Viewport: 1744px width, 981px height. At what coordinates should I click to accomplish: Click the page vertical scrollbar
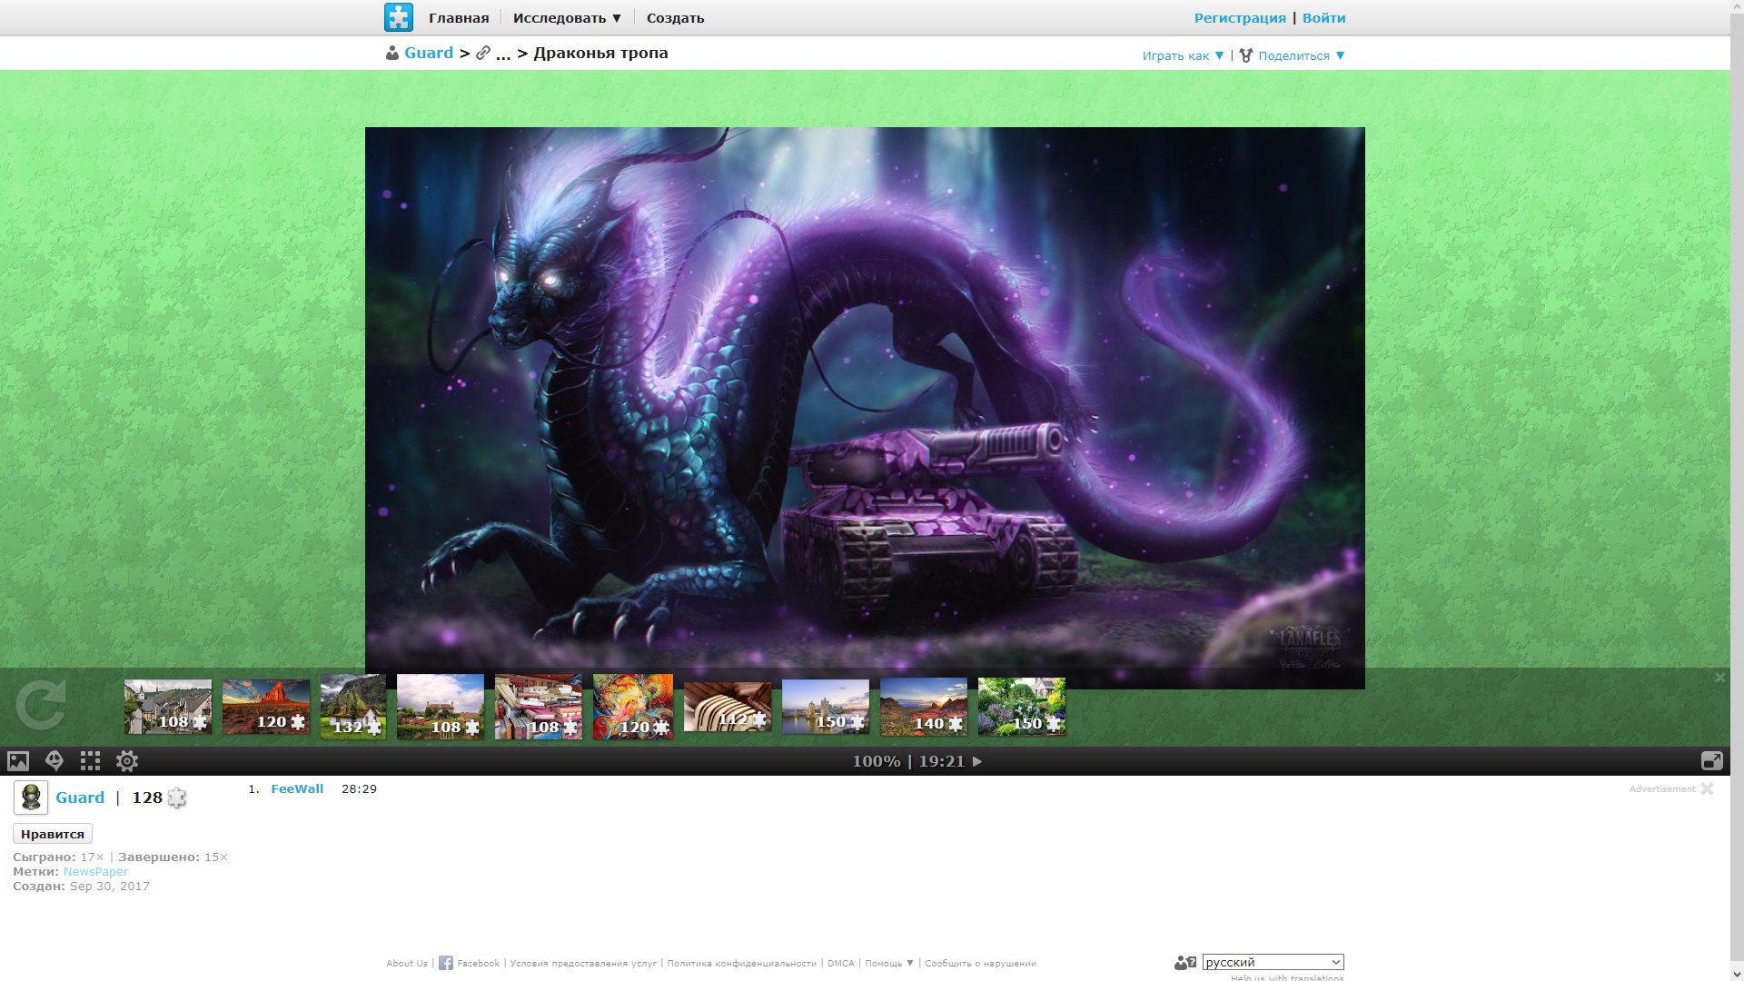1737,490
